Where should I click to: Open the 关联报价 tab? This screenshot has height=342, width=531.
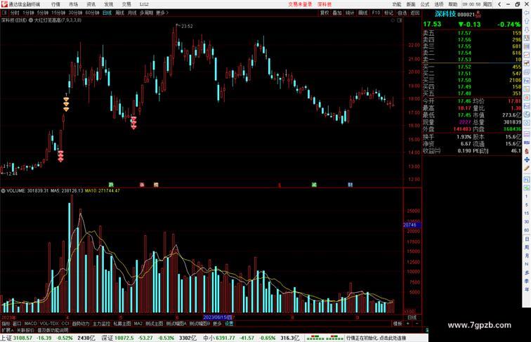coord(25,330)
